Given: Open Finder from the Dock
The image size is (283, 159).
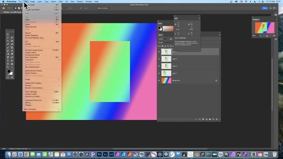Looking at the screenshot, I should pyautogui.click(x=8, y=154).
